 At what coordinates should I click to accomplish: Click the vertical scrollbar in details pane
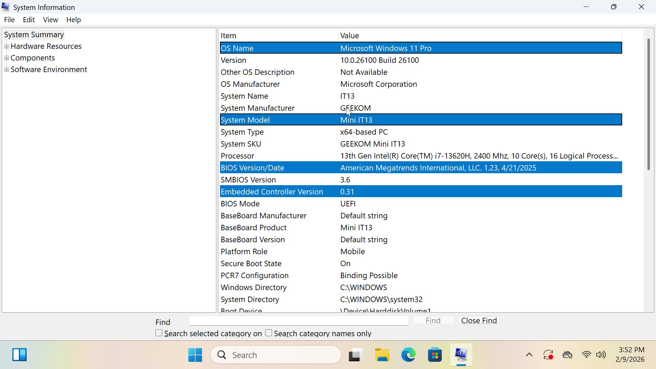(x=648, y=104)
